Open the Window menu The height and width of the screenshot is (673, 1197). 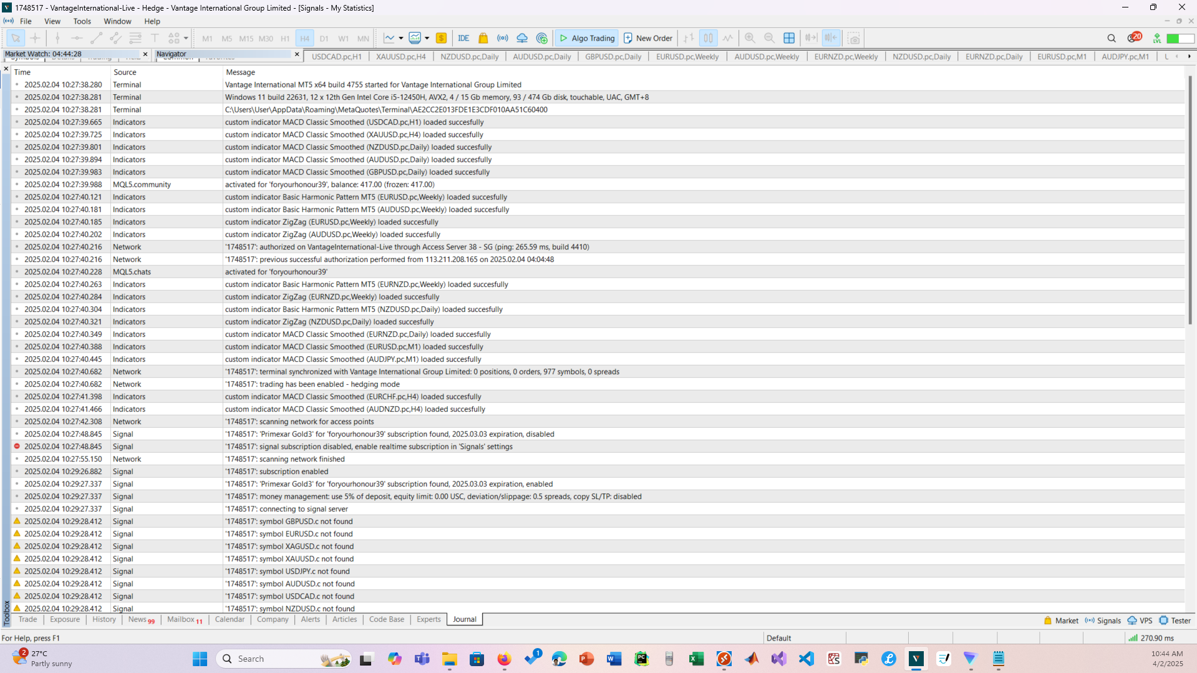pyautogui.click(x=117, y=21)
